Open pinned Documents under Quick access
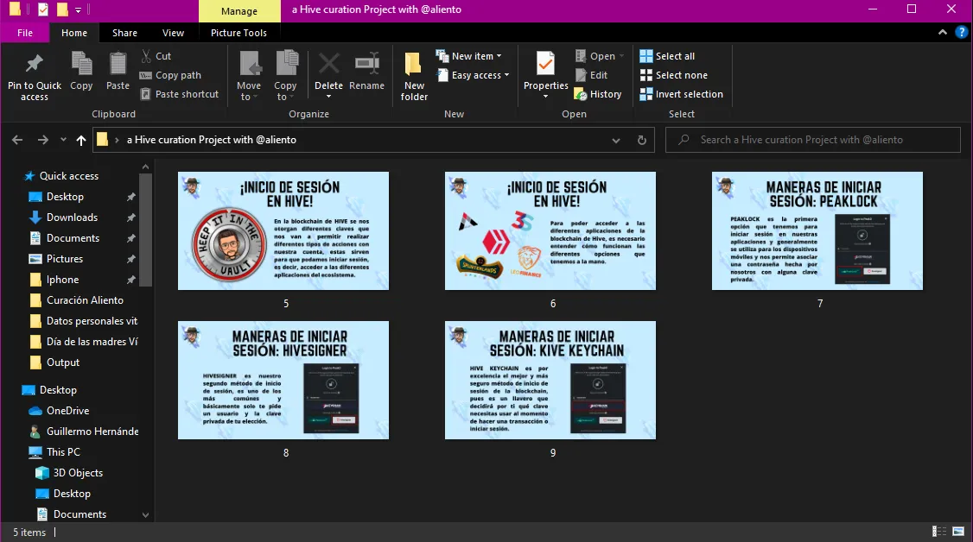 pyautogui.click(x=73, y=238)
